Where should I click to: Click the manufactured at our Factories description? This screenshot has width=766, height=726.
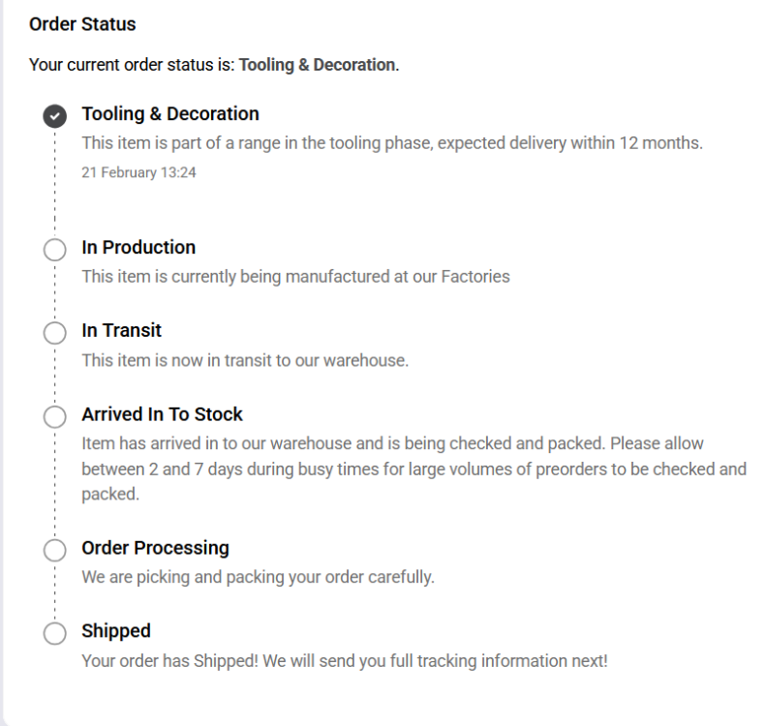295,277
